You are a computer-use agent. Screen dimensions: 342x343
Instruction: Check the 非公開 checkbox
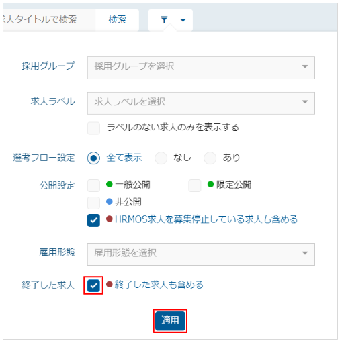pos(93,203)
